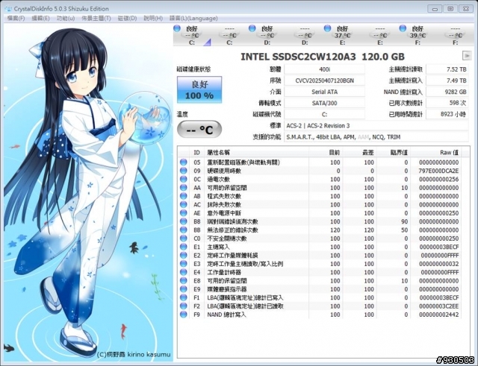Screen dimensions: 478x366
Task: Click the -- °C temperature button
Action: coord(199,129)
